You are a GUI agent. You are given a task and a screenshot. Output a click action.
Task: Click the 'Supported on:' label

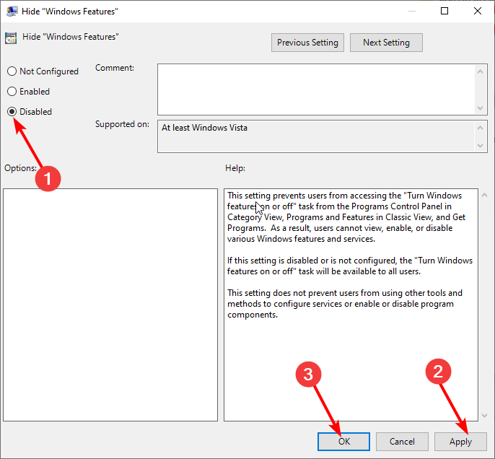pos(122,124)
